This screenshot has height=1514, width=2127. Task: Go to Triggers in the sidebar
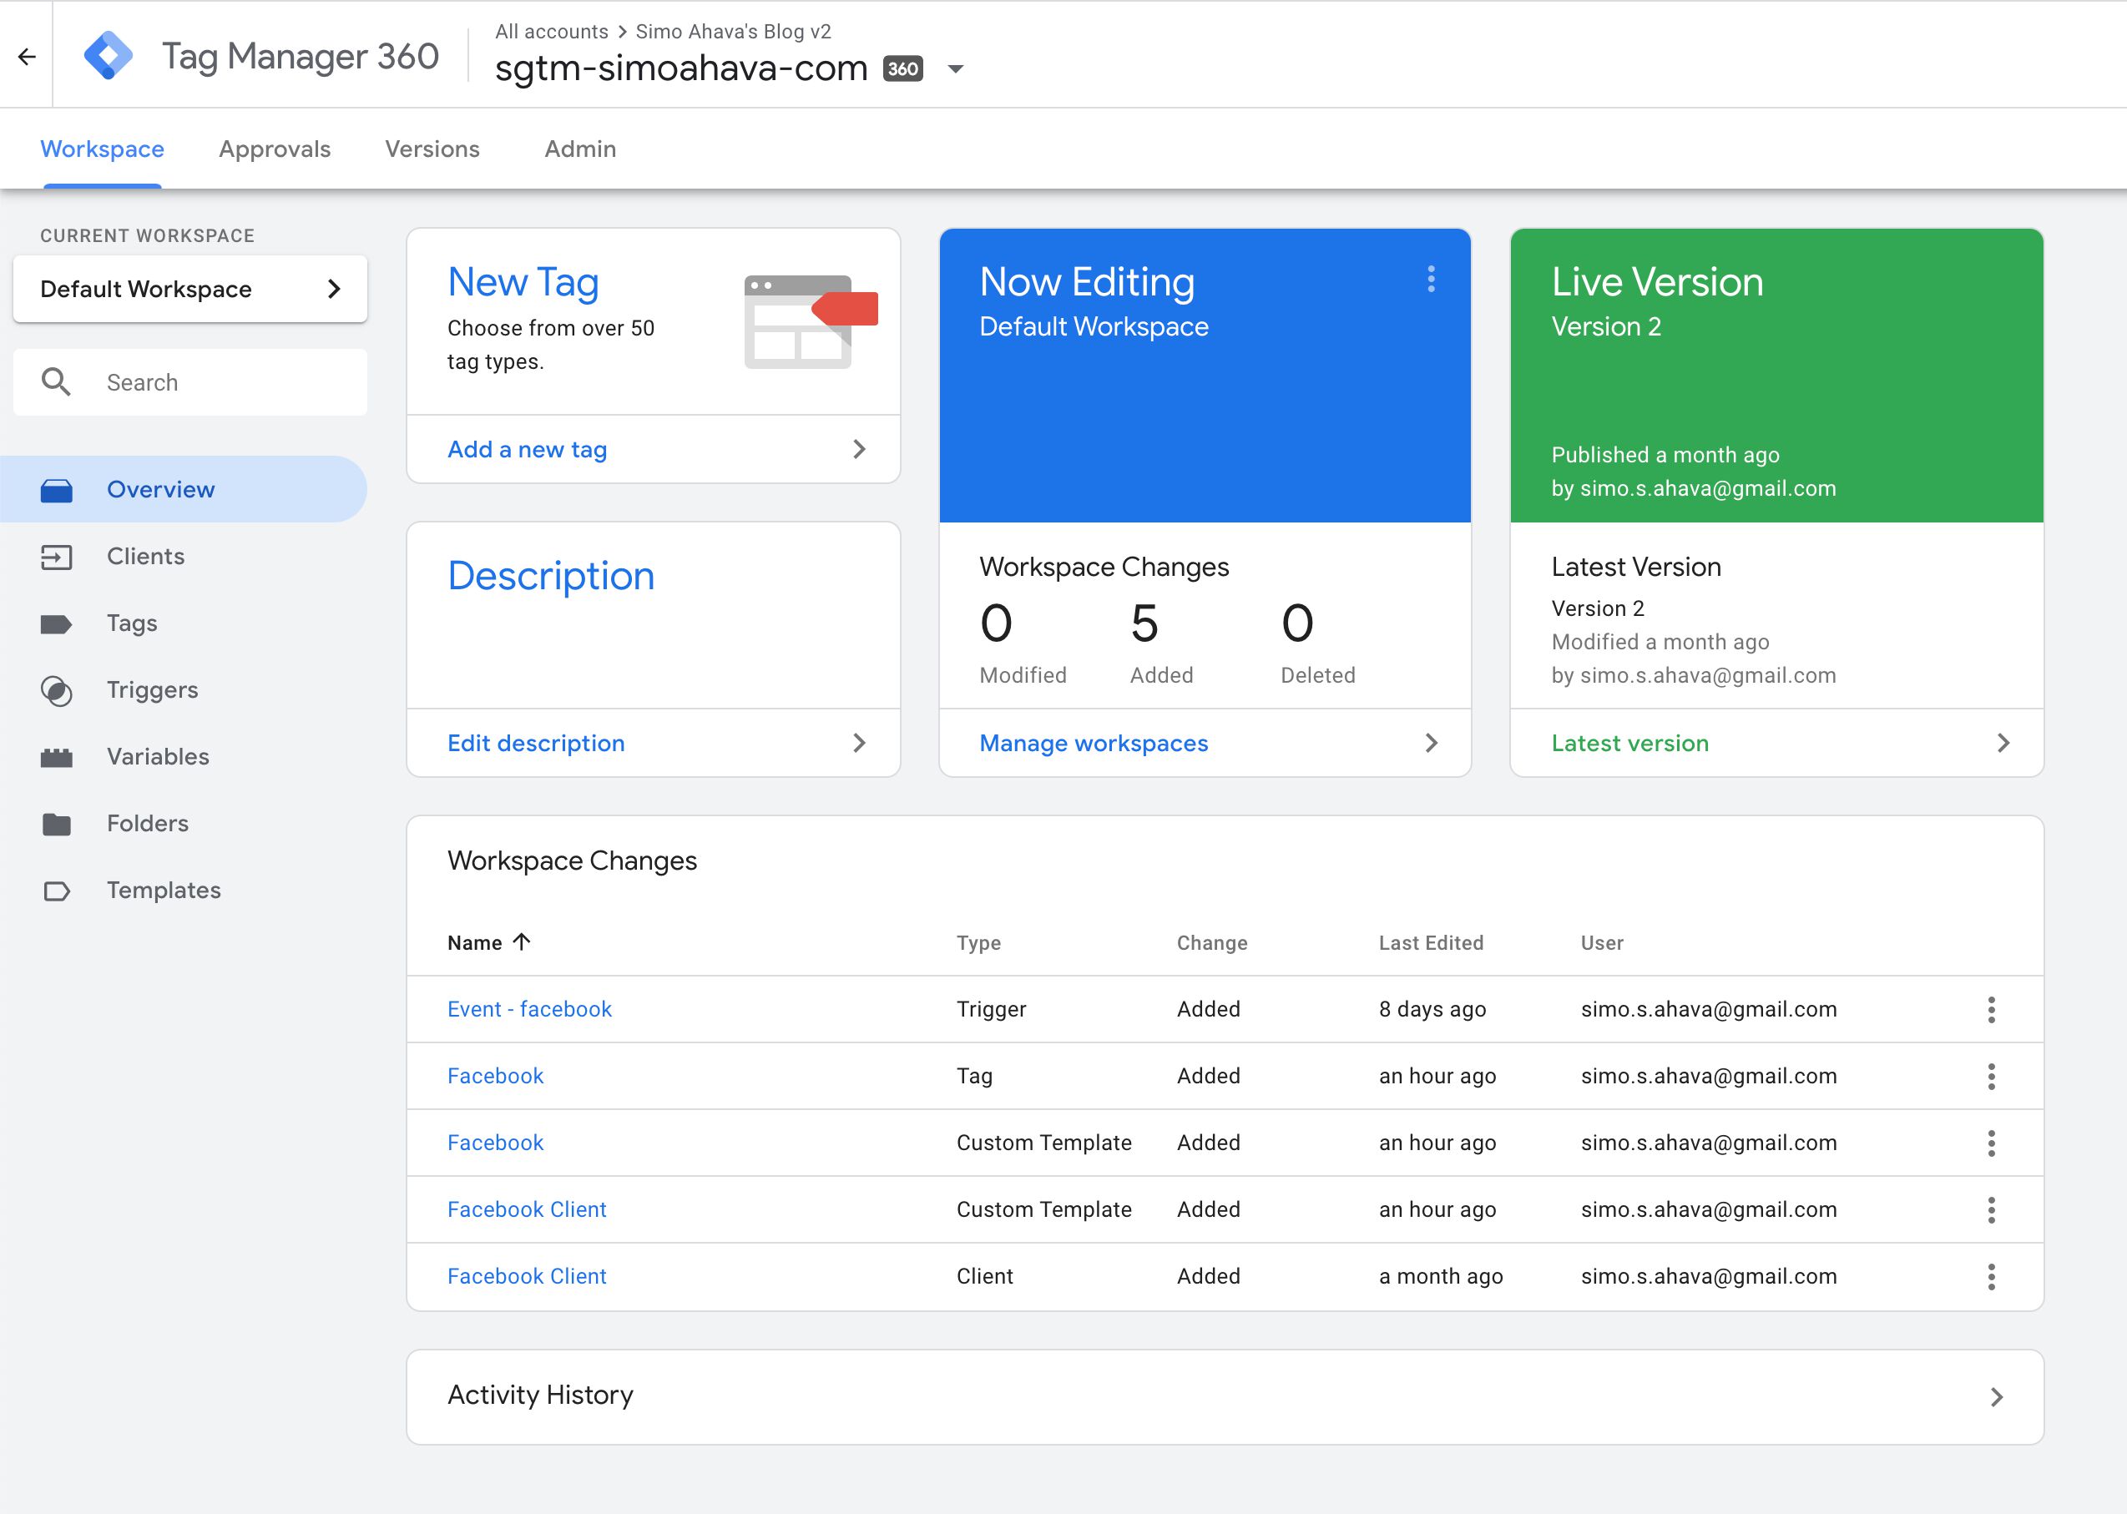[x=152, y=690]
